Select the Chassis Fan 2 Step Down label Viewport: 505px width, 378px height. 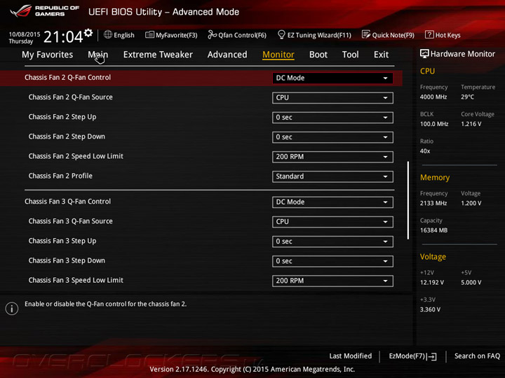pos(67,136)
